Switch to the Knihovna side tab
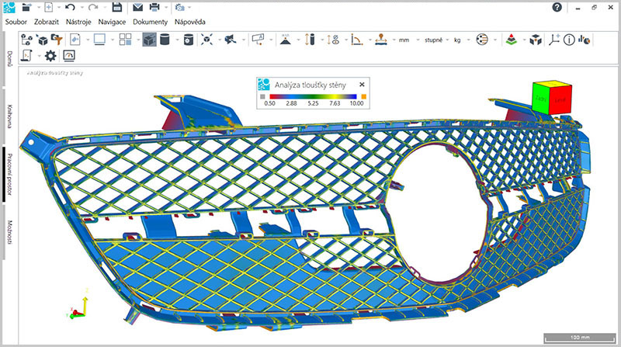The image size is (621, 347). coord(9,114)
